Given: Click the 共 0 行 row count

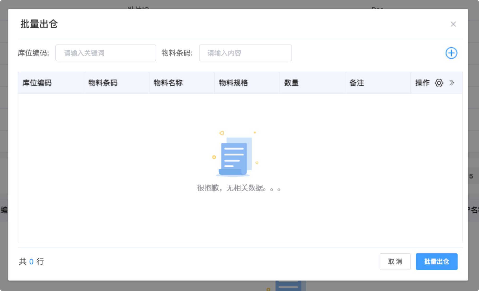Looking at the screenshot, I should [31, 261].
